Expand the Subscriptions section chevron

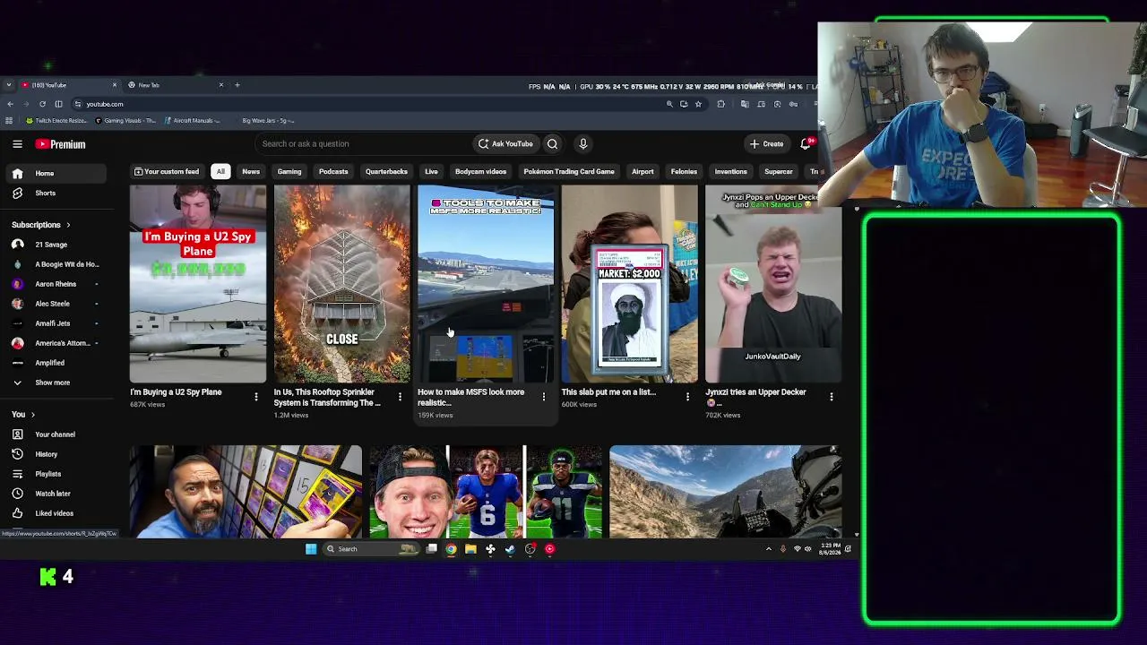[x=68, y=225]
